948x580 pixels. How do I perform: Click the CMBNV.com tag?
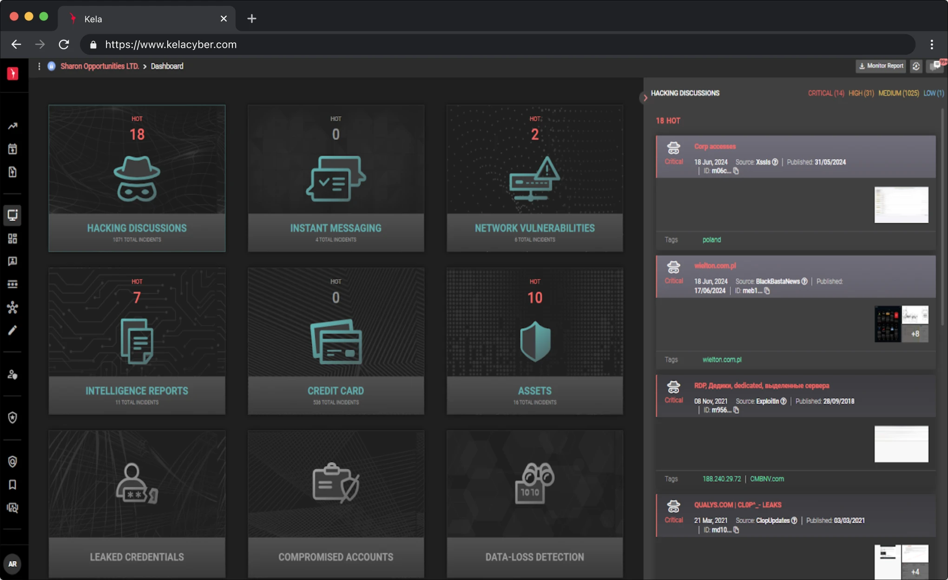[767, 479]
